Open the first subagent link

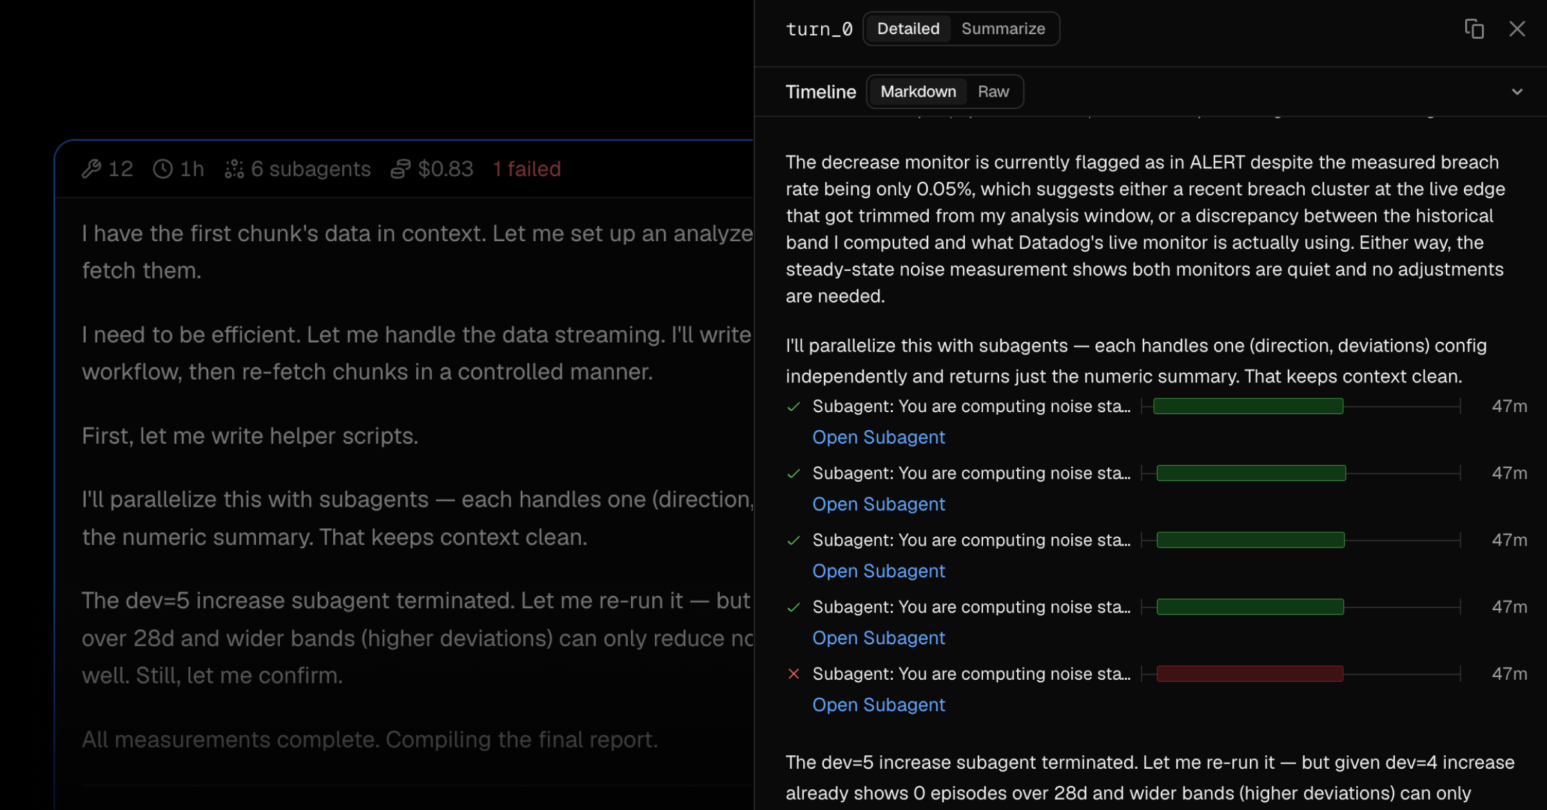(879, 437)
